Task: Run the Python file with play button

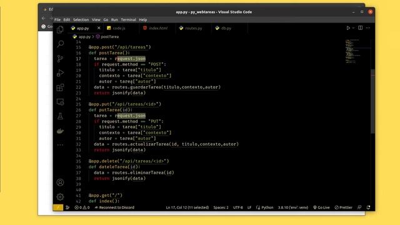Action: click(x=348, y=28)
